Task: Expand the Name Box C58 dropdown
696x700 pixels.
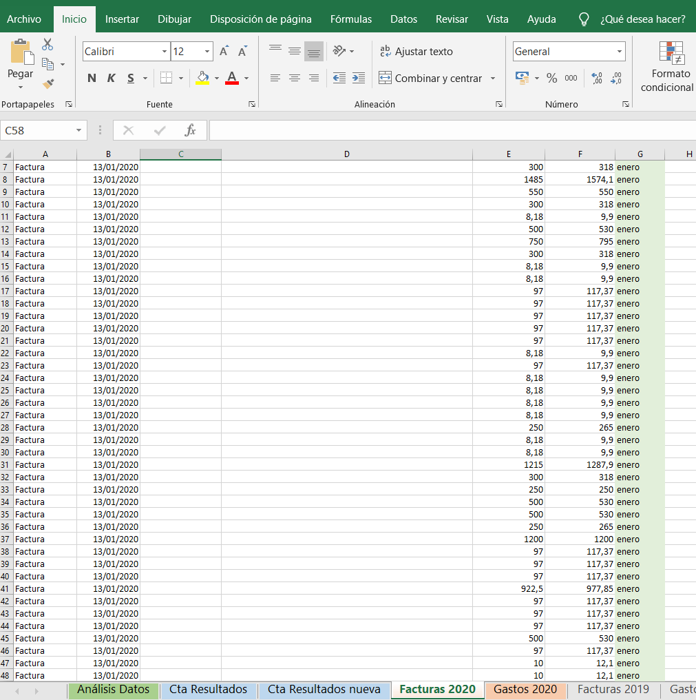Action: point(78,130)
